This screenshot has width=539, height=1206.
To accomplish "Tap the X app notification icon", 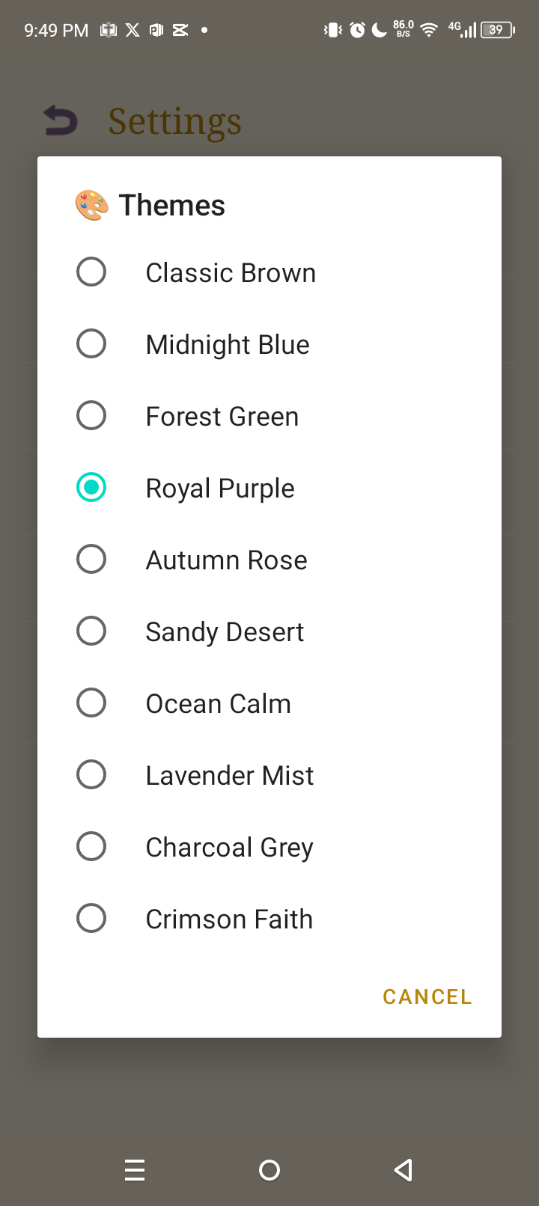I will pos(133,30).
